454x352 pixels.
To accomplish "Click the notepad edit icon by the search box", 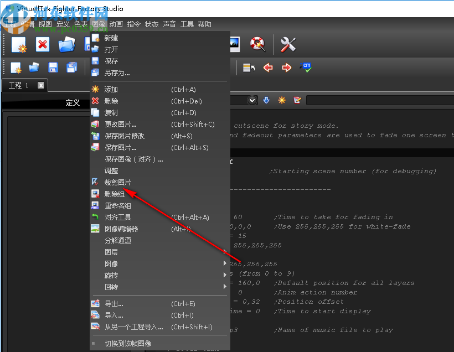I will pyautogui.click(x=297, y=100).
